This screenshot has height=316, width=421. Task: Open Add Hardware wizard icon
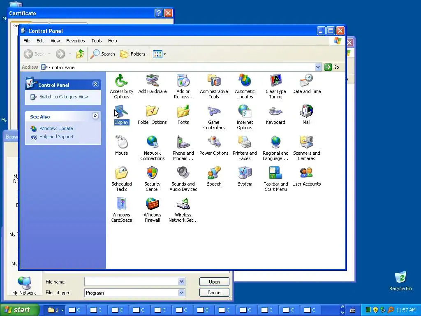152,84
